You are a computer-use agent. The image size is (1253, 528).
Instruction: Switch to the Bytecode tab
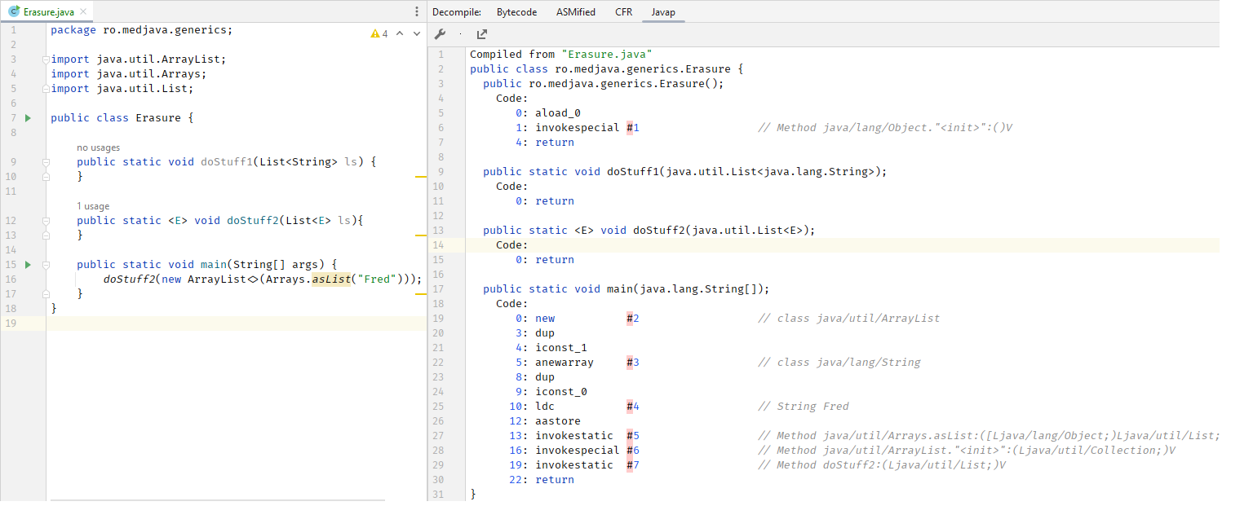(516, 12)
